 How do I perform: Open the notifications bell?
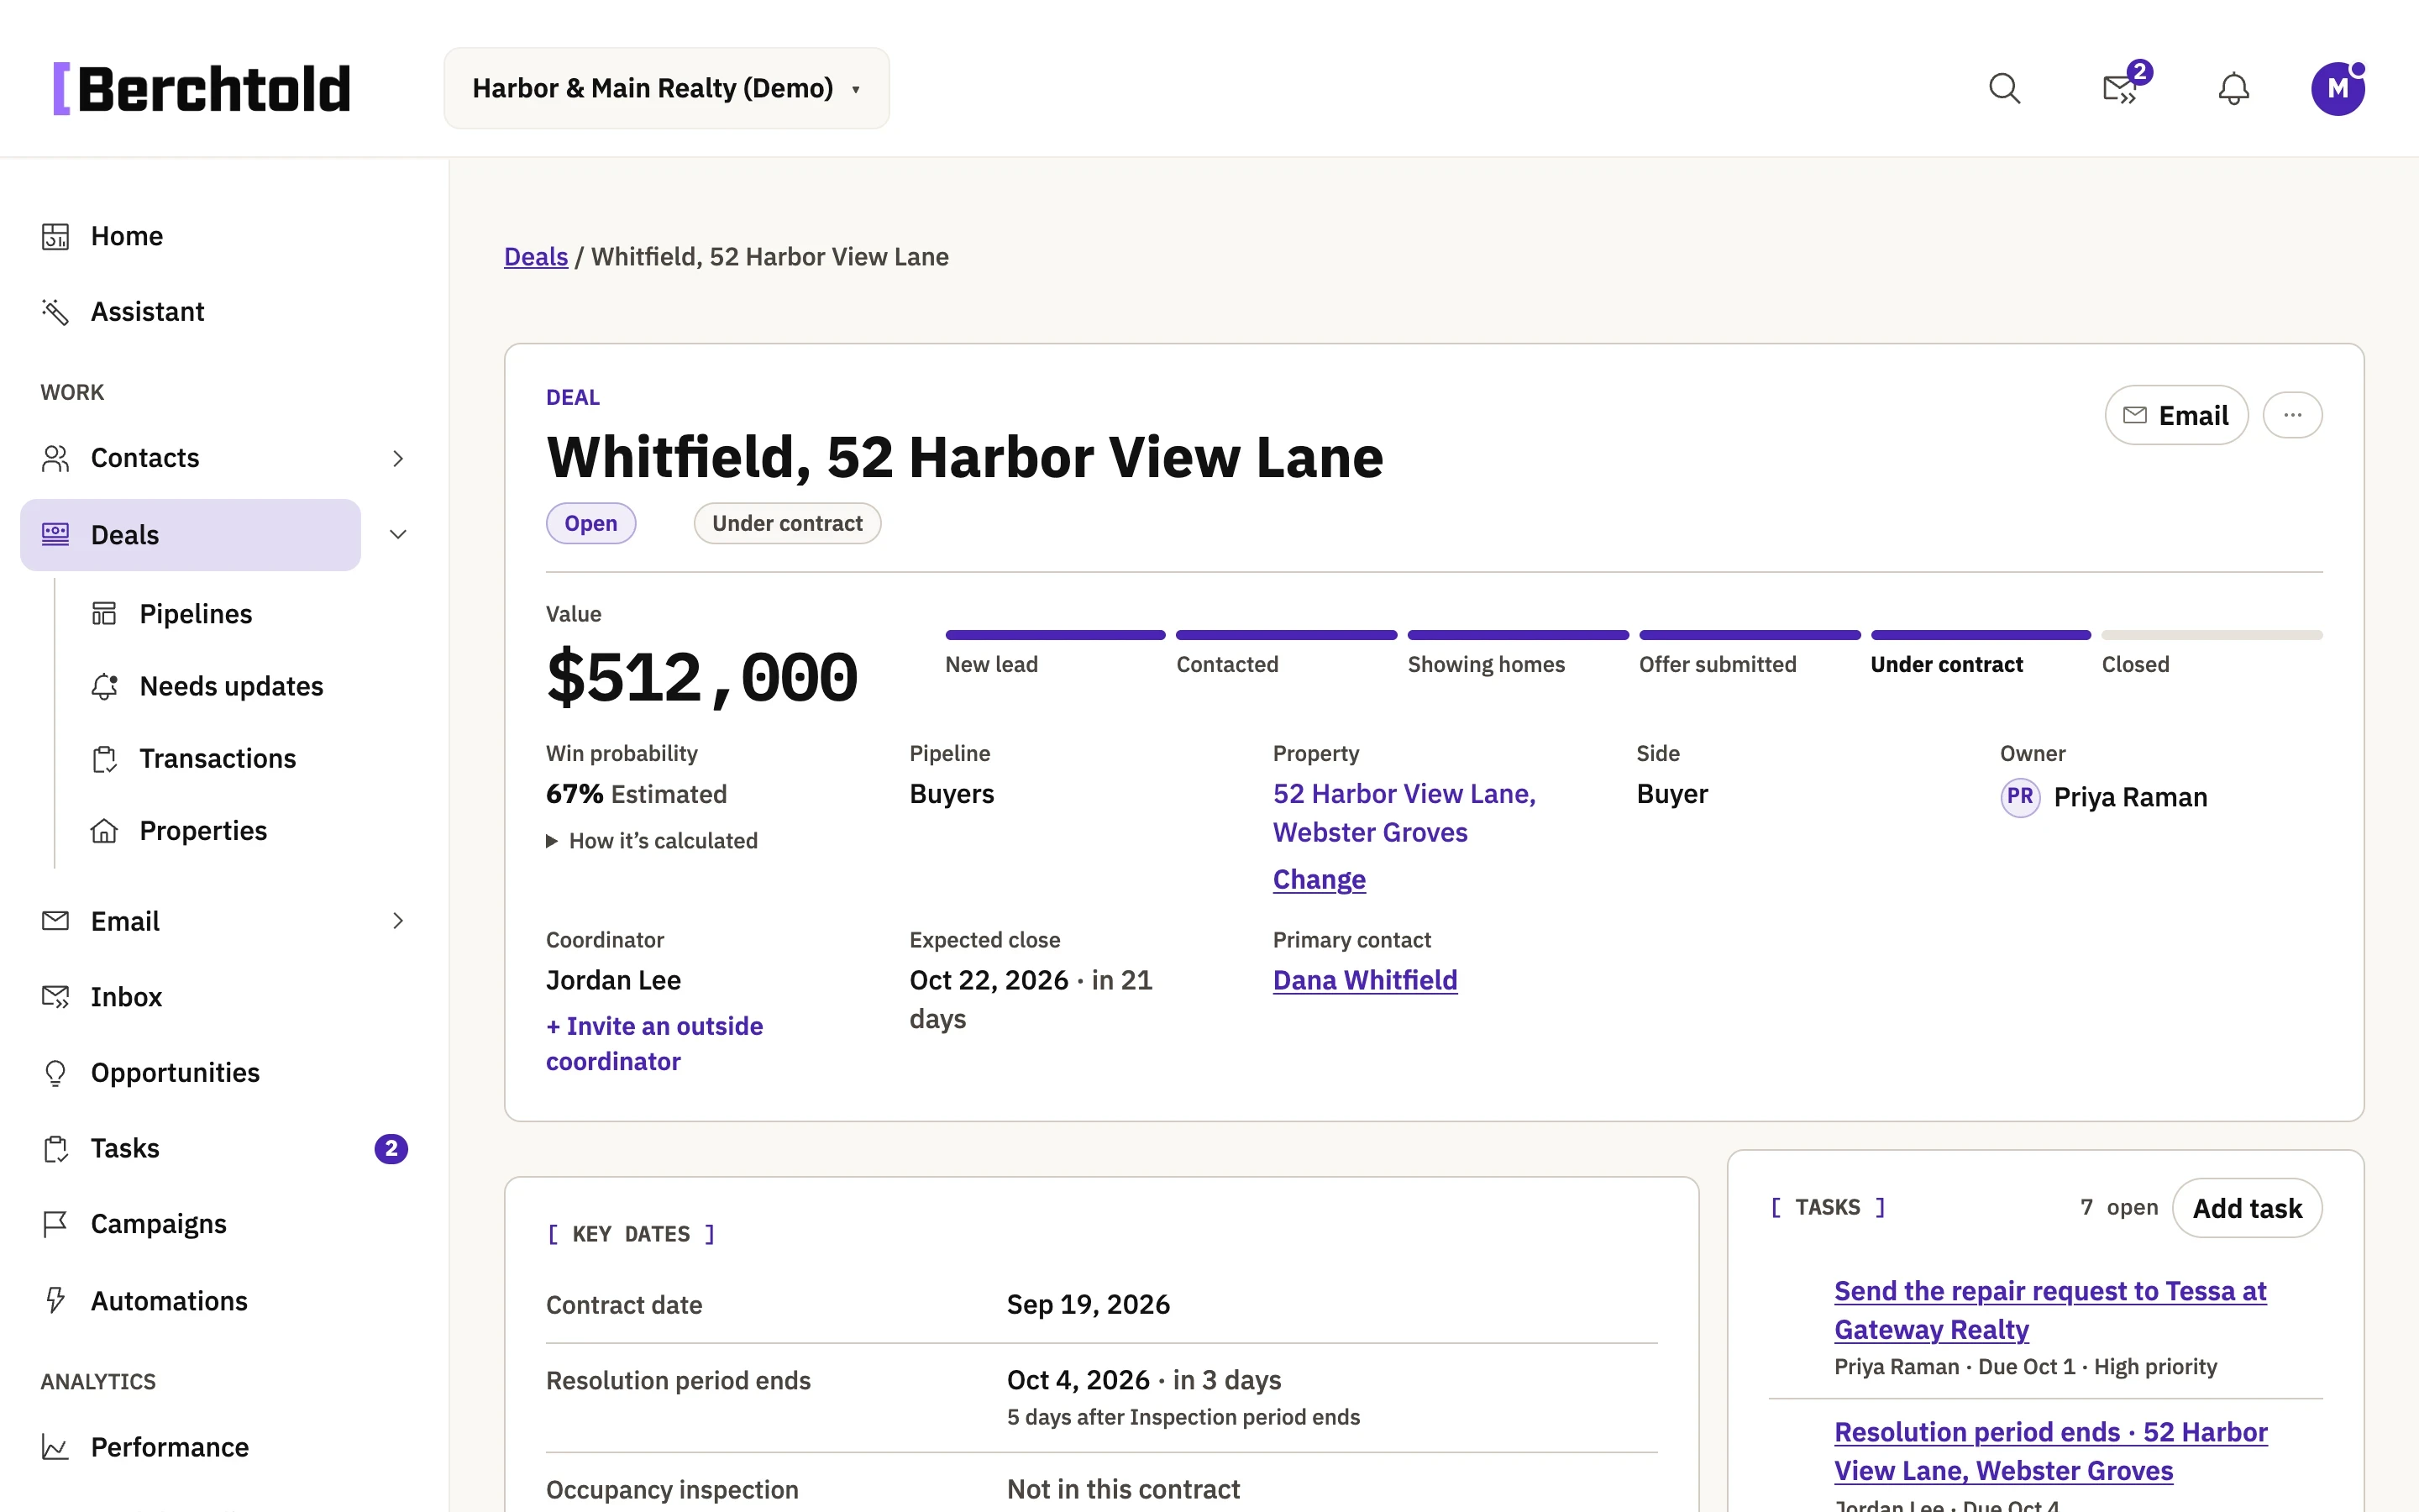2233,89
